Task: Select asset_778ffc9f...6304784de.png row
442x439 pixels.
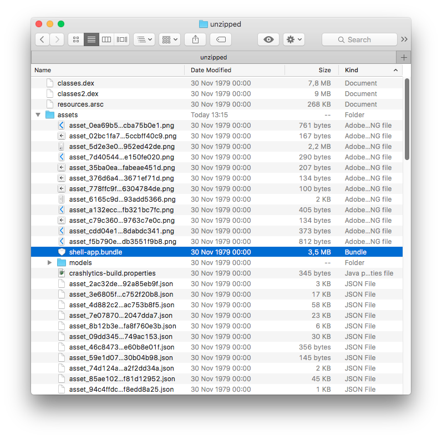Action: [217, 189]
